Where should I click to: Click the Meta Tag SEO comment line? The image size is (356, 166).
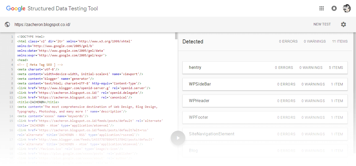[x=40, y=65]
